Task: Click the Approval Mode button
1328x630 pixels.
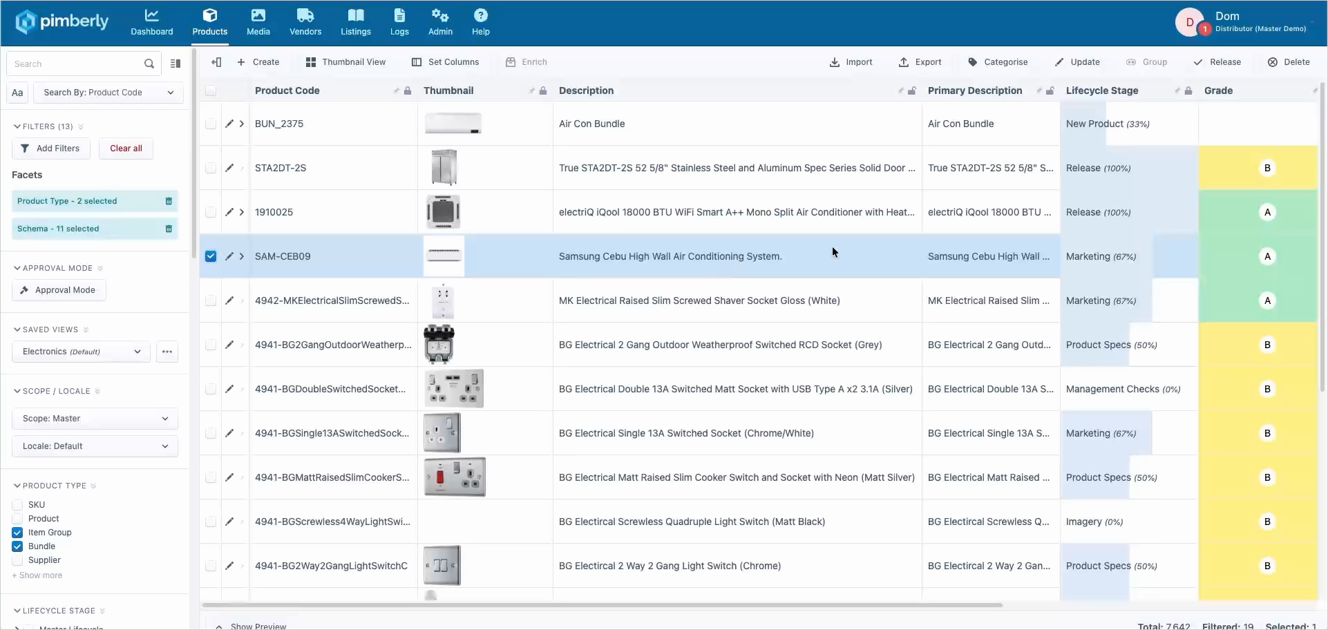Action: 59,290
